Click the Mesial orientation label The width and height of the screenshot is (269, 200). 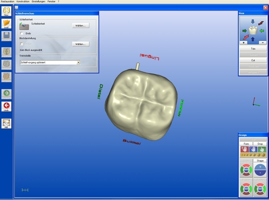coord(181,108)
